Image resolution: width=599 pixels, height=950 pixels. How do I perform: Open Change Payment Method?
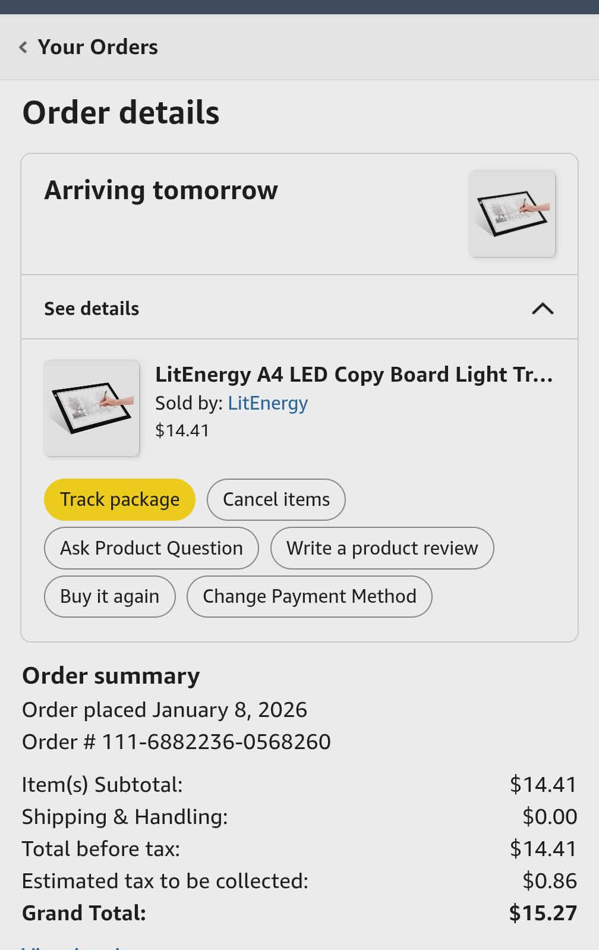[309, 596]
